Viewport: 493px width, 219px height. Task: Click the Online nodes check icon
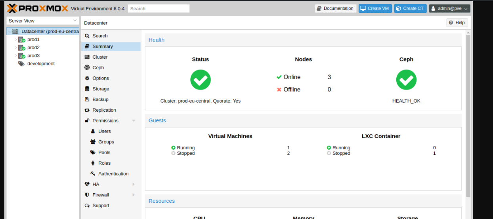(279, 77)
